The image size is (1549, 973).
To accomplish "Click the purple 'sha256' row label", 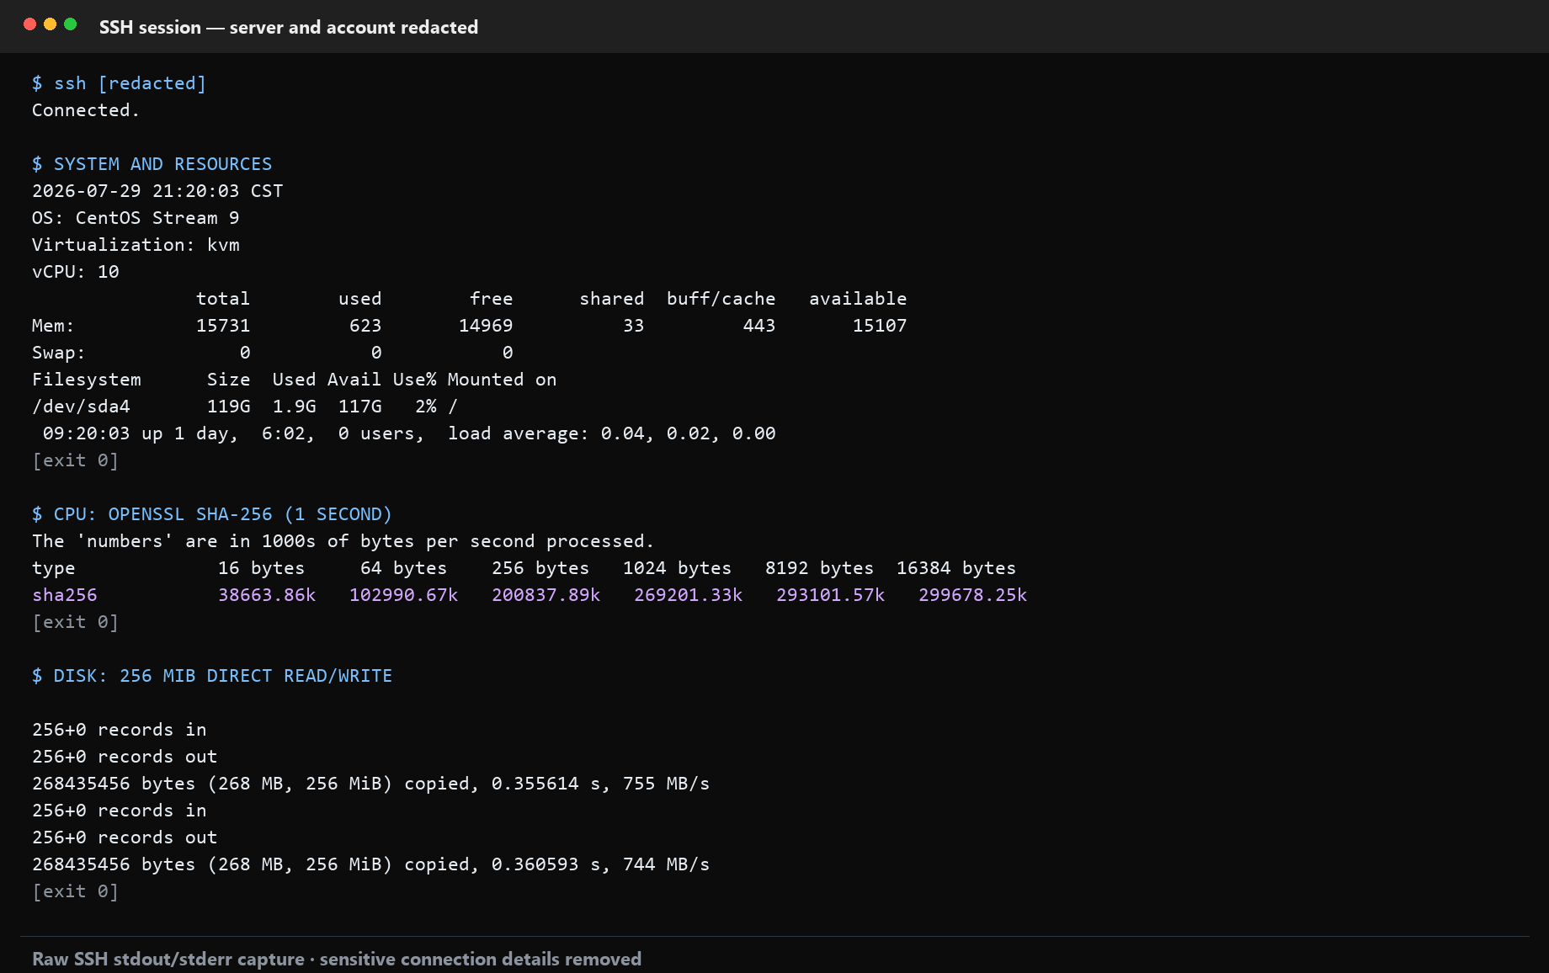I will tap(65, 595).
